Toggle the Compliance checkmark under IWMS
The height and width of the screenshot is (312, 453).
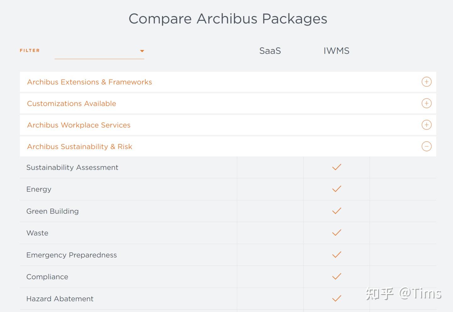pos(336,276)
